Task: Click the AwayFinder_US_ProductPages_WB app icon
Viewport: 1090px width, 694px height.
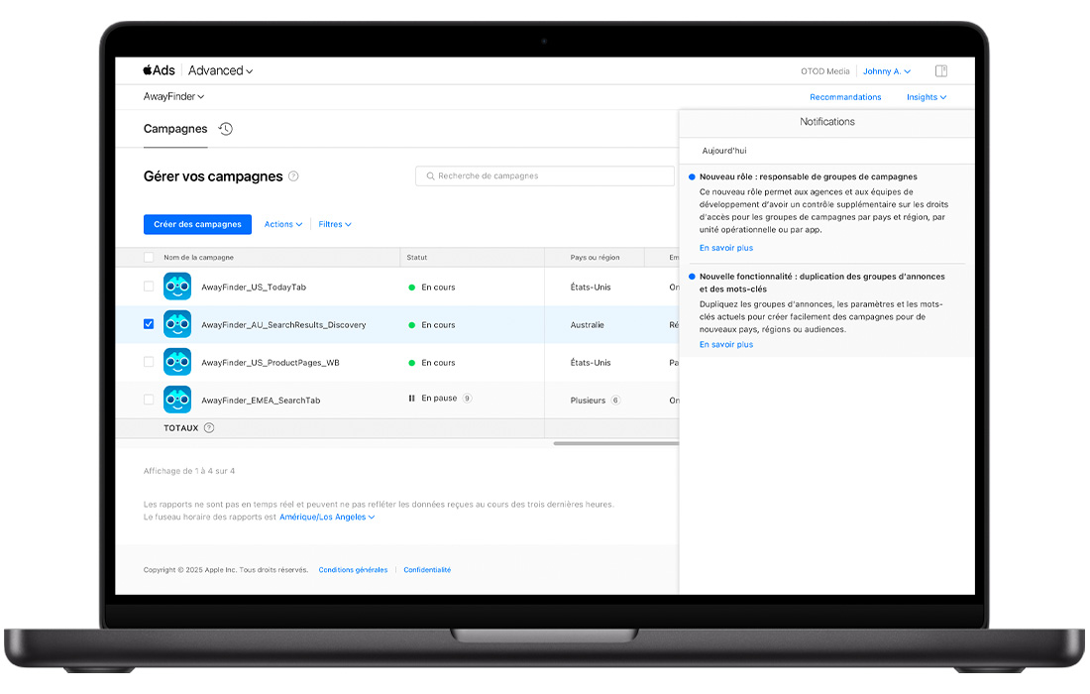Action: click(x=177, y=362)
